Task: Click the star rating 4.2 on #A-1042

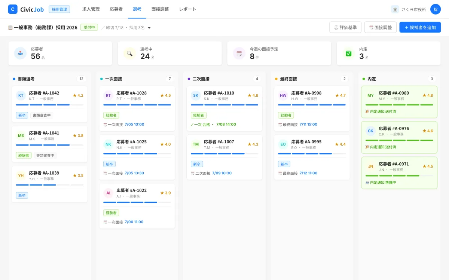Action: [x=78, y=96]
